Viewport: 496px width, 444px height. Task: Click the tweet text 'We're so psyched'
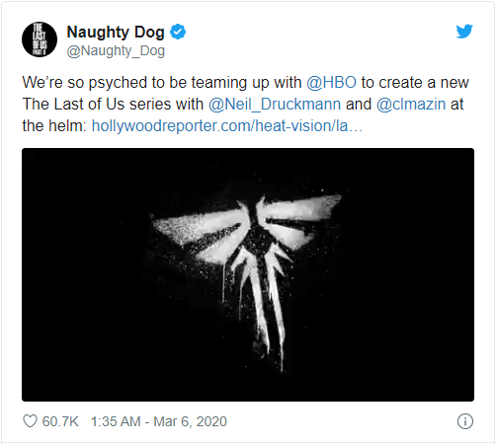(x=84, y=82)
